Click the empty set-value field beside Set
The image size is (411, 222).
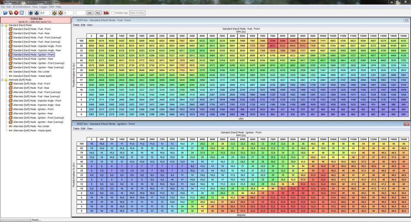tap(81, 13)
